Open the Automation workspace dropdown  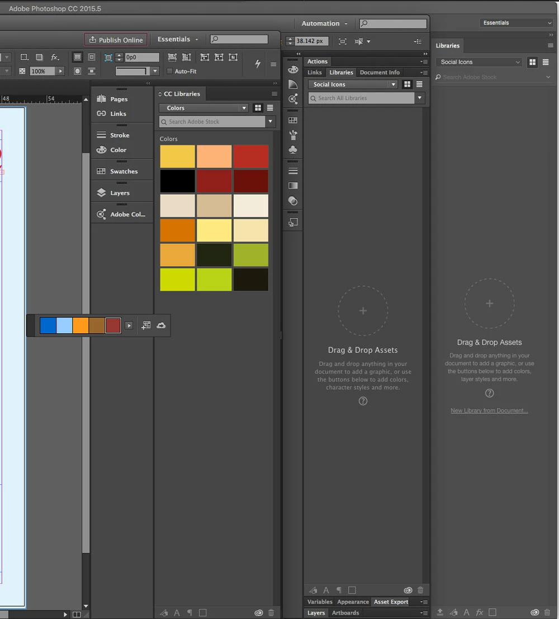pyautogui.click(x=324, y=23)
